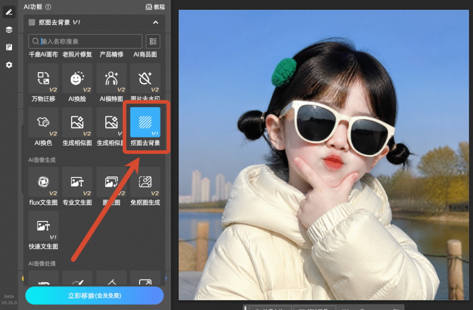Select the 图片去水印 watermark removal tool
The width and height of the screenshot is (473, 310).
[x=145, y=79]
